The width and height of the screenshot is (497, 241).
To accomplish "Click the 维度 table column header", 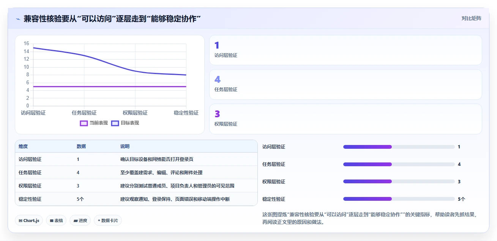I will click(23, 146).
